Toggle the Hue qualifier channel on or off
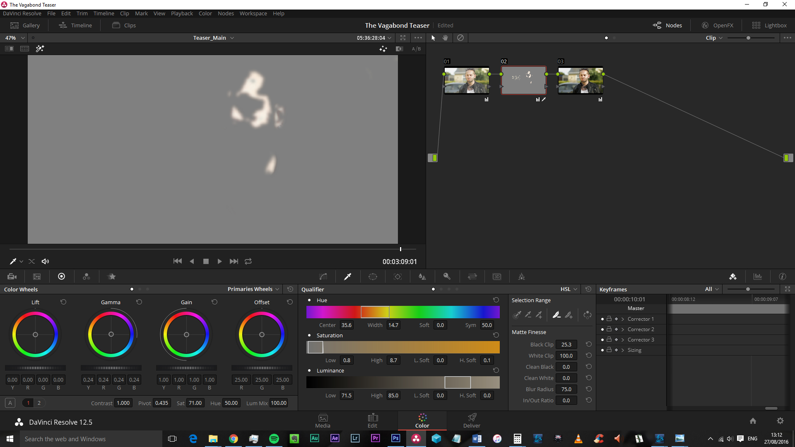The width and height of the screenshot is (795, 447). 309,300
